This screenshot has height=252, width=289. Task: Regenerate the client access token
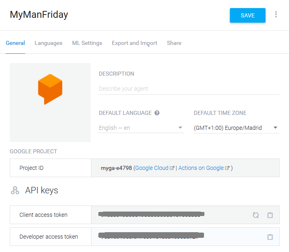pos(256,215)
